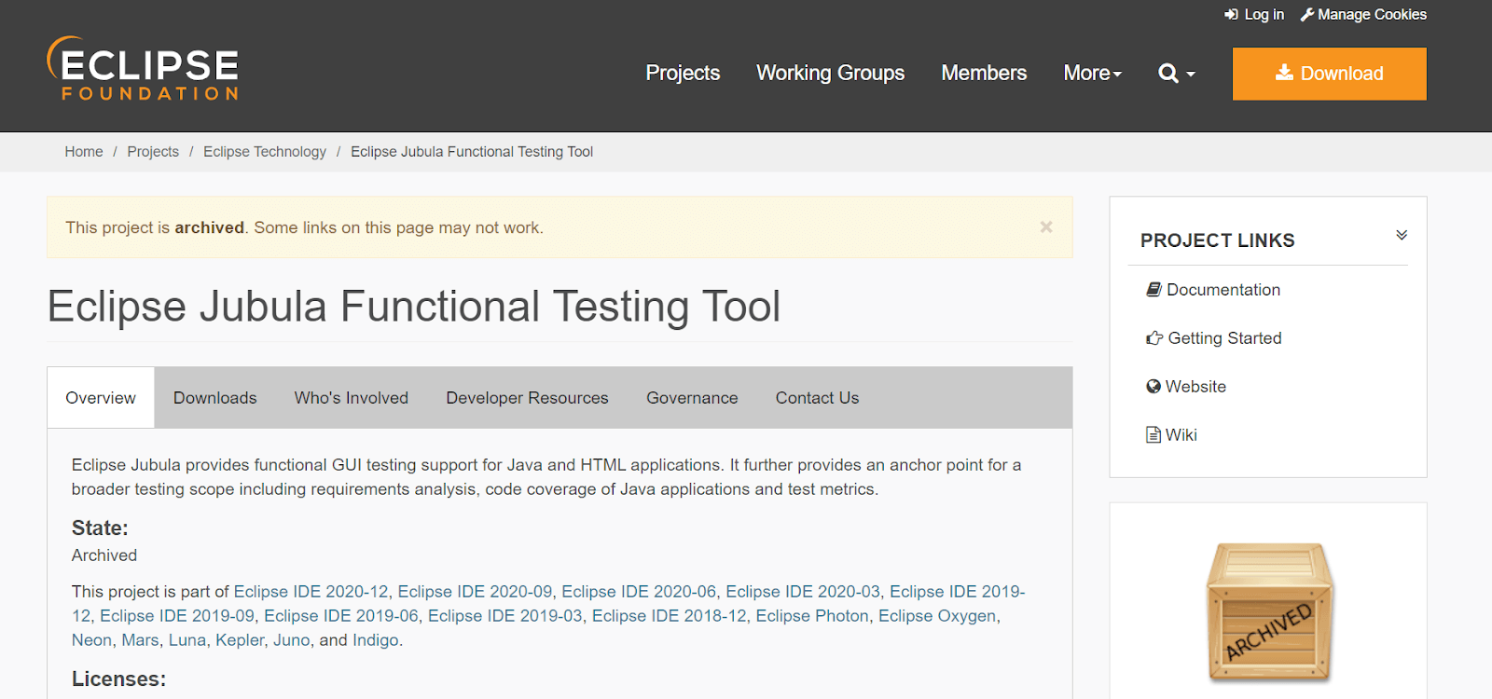The width and height of the screenshot is (1492, 699).
Task: Open Eclipse Technology breadcrumb link
Action: [x=265, y=152]
